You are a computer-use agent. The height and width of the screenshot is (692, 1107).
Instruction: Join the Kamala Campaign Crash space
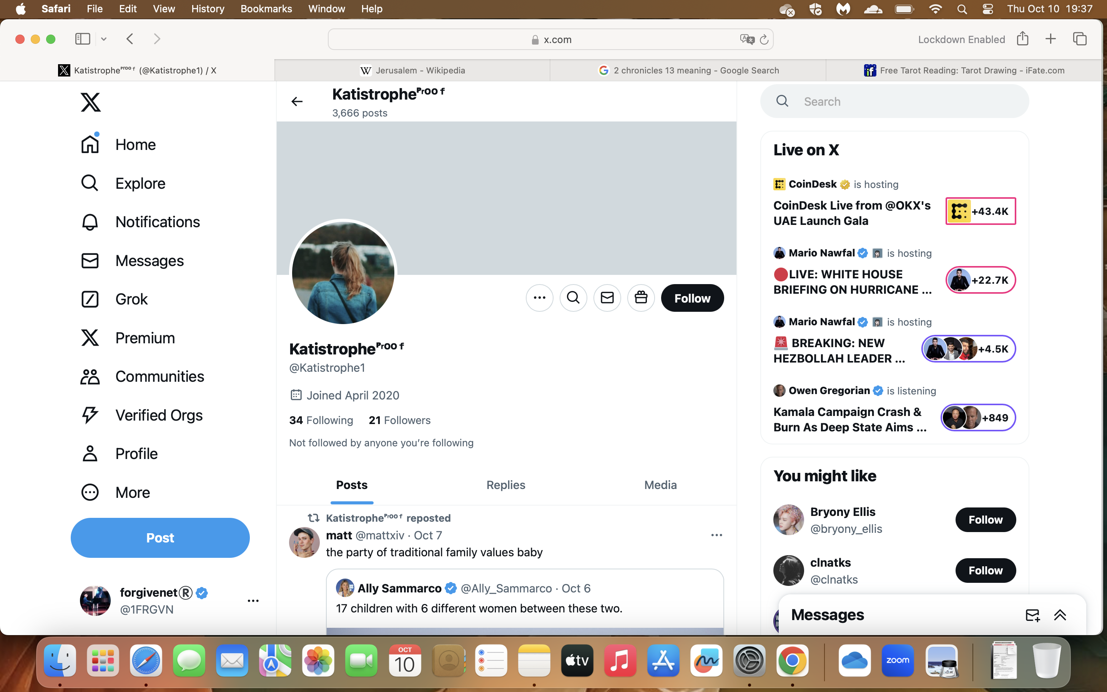[x=978, y=418]
